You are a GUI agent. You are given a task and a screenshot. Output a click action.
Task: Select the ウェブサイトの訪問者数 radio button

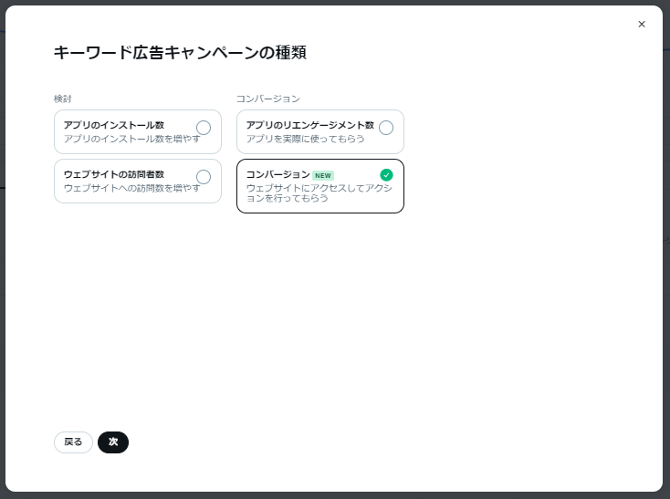pyautogui.click(x=204, y=177)
